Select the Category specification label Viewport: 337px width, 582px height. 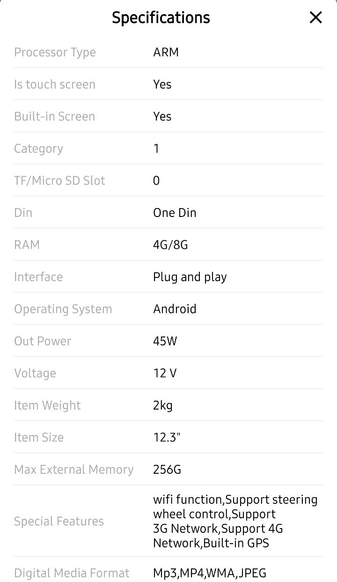click(38, 149)
